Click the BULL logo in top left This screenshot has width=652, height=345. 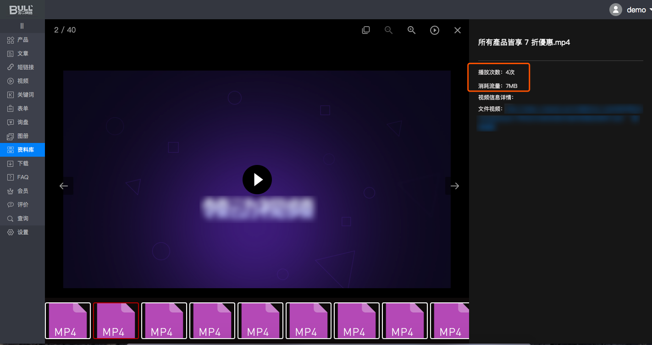pos(21,10)
